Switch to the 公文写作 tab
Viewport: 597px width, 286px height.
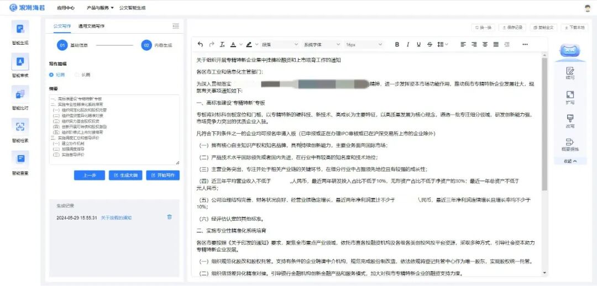pyautogui.click(x=62, y=26)
